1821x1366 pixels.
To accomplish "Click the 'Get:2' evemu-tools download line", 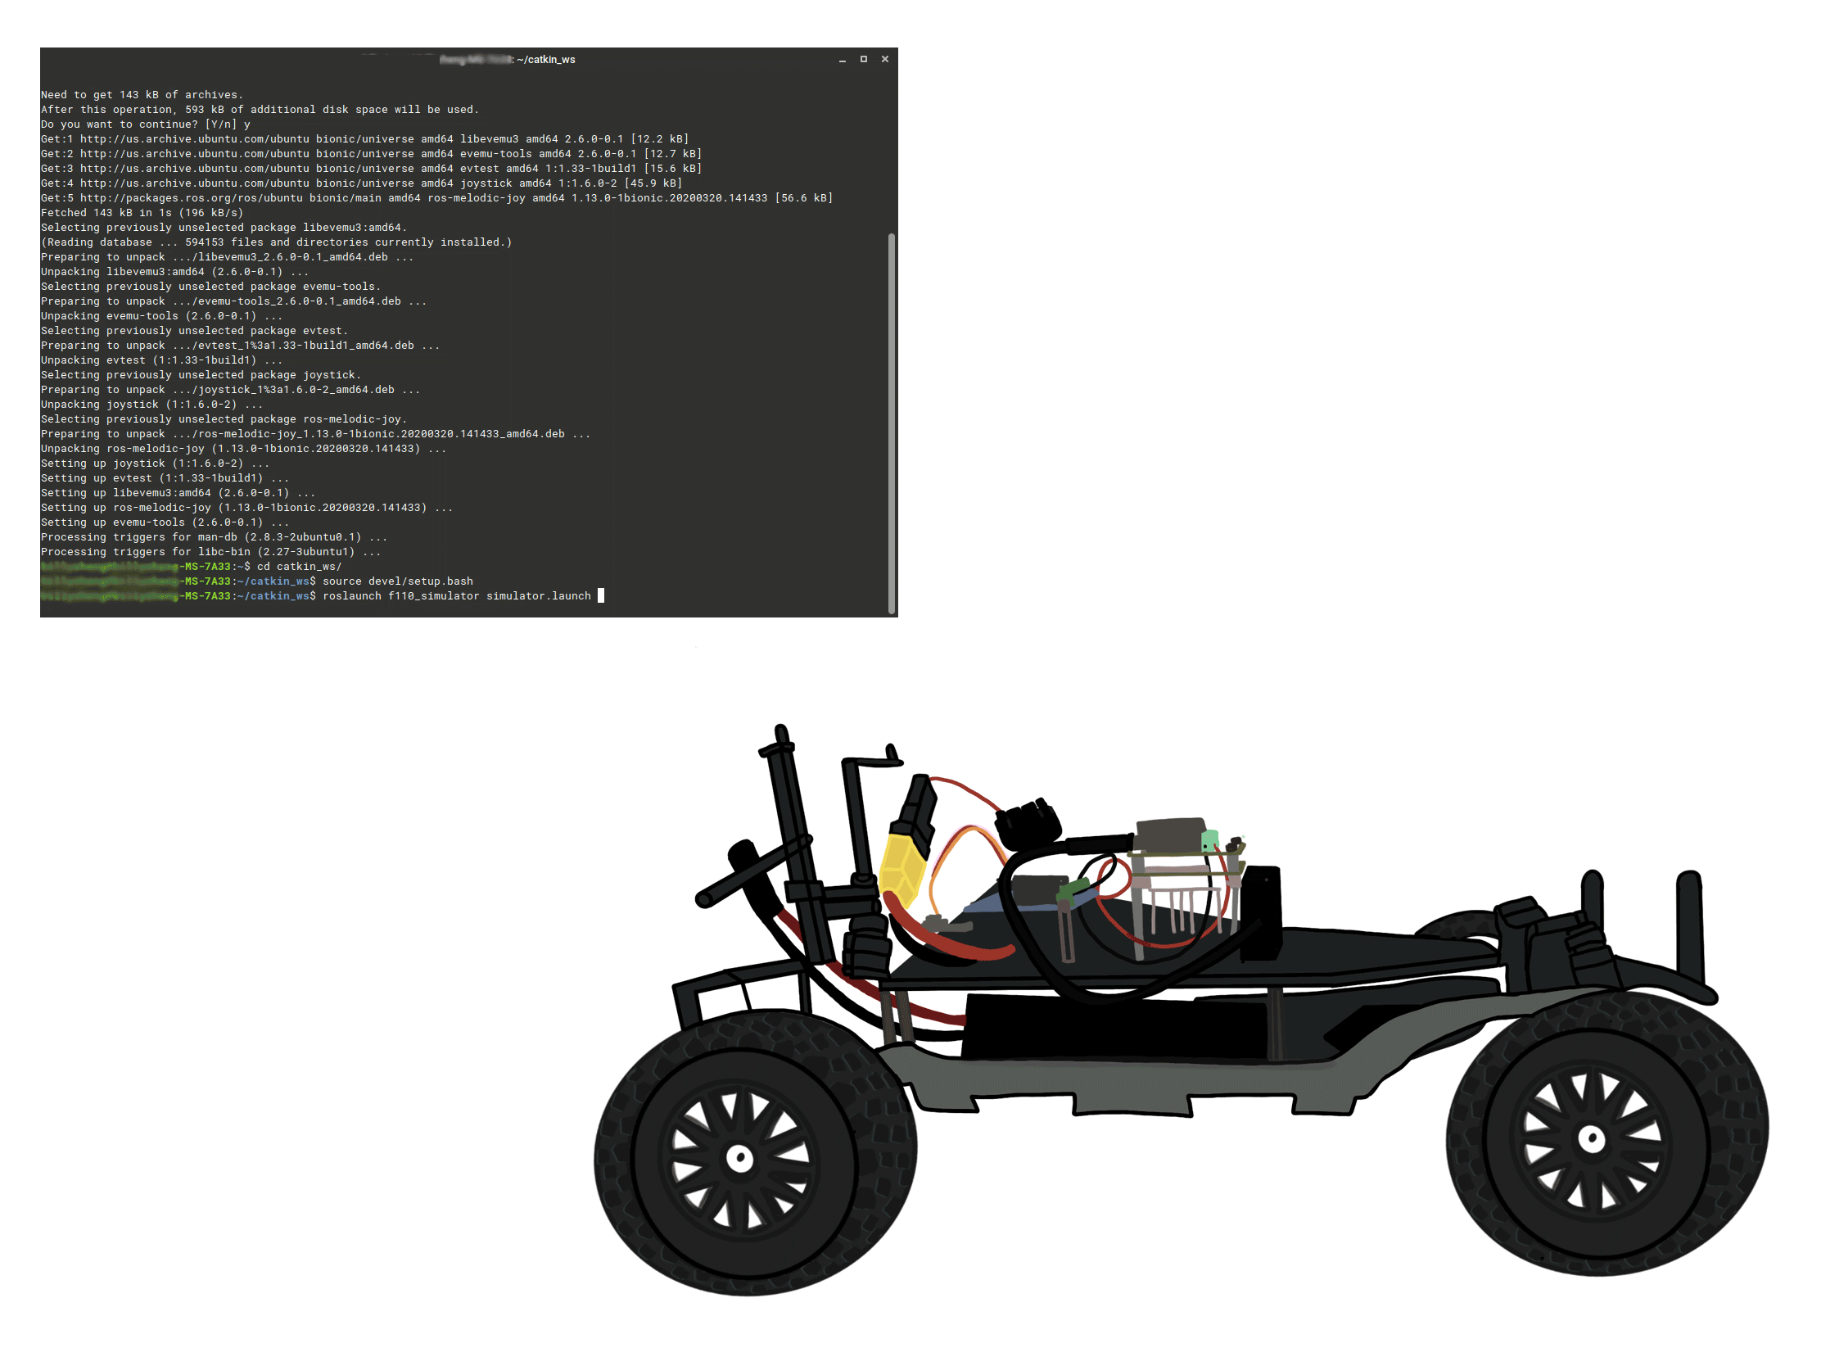I will 371,154.
